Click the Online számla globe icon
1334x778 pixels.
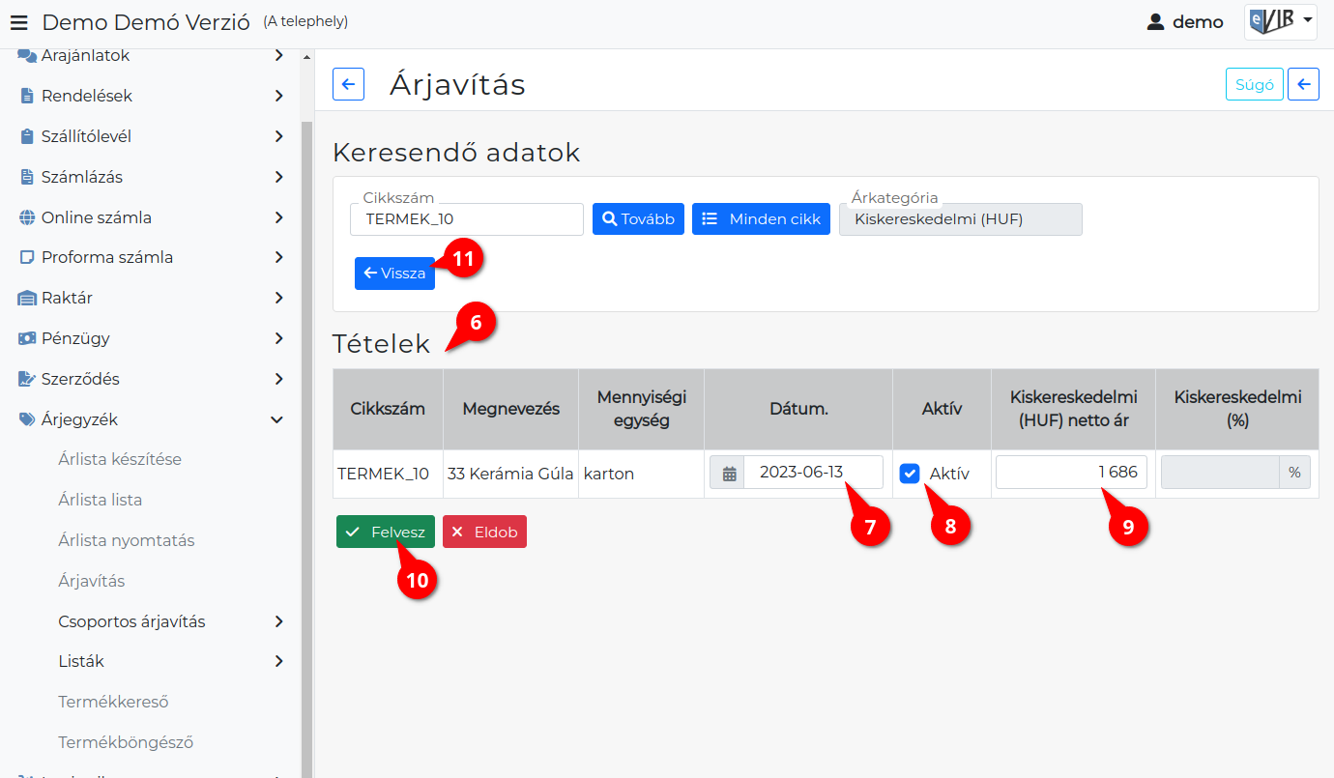26,217
